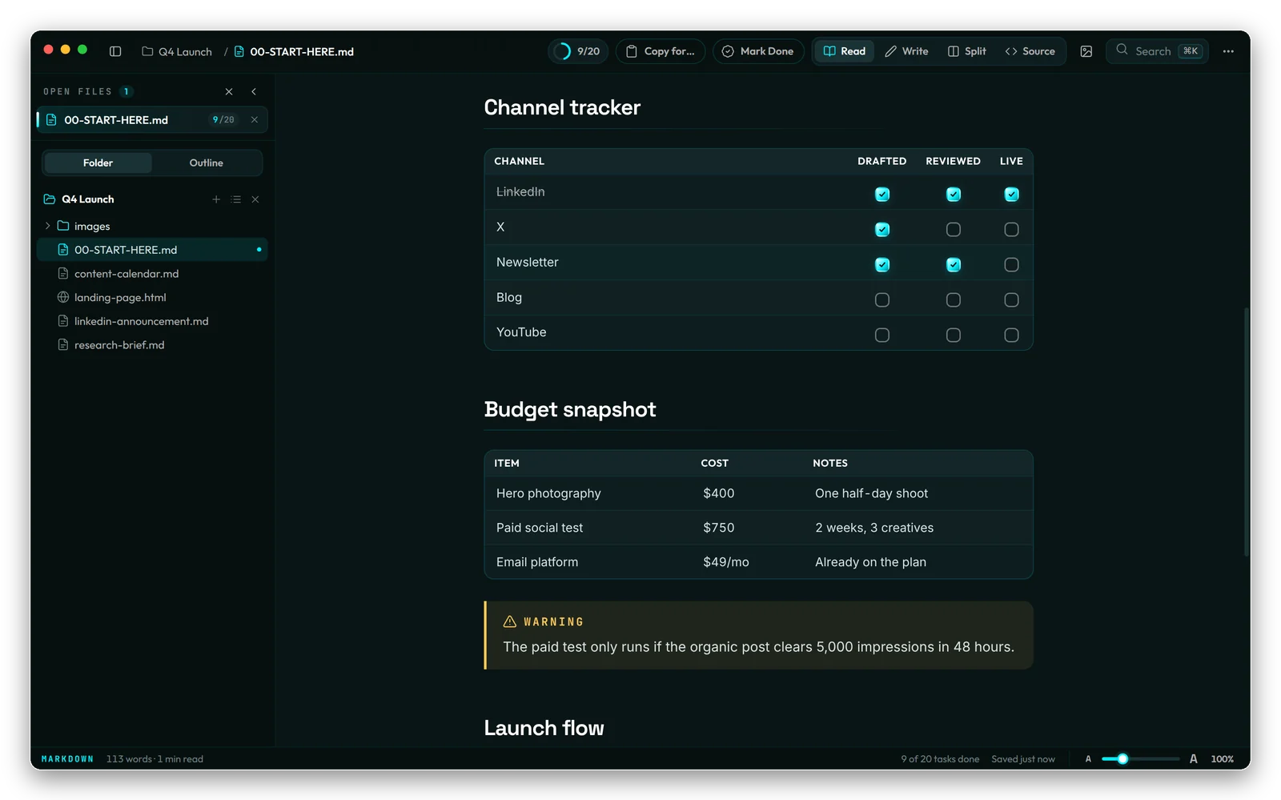This screenshot has height=800, width=1281.
Task: Select the Folder tab
Action: tap(98, 163)
